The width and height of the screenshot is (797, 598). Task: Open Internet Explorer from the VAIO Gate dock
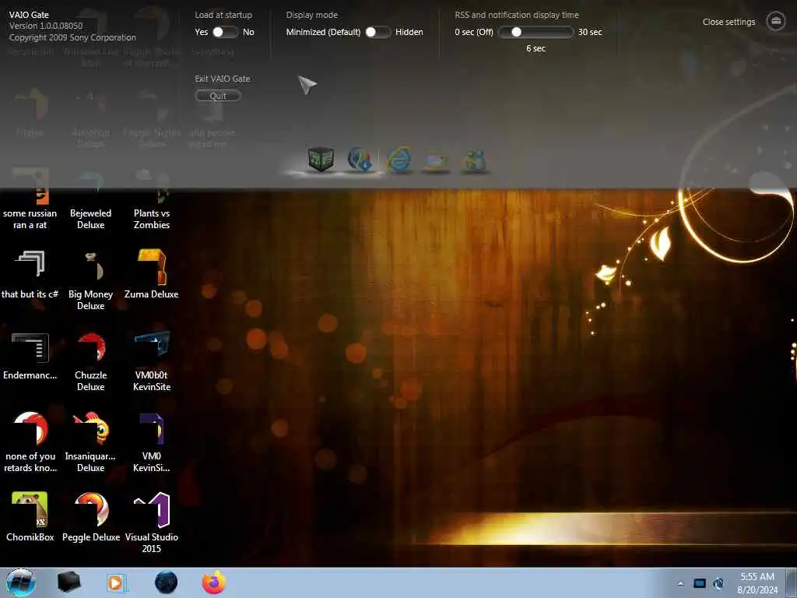coord(399,159)
